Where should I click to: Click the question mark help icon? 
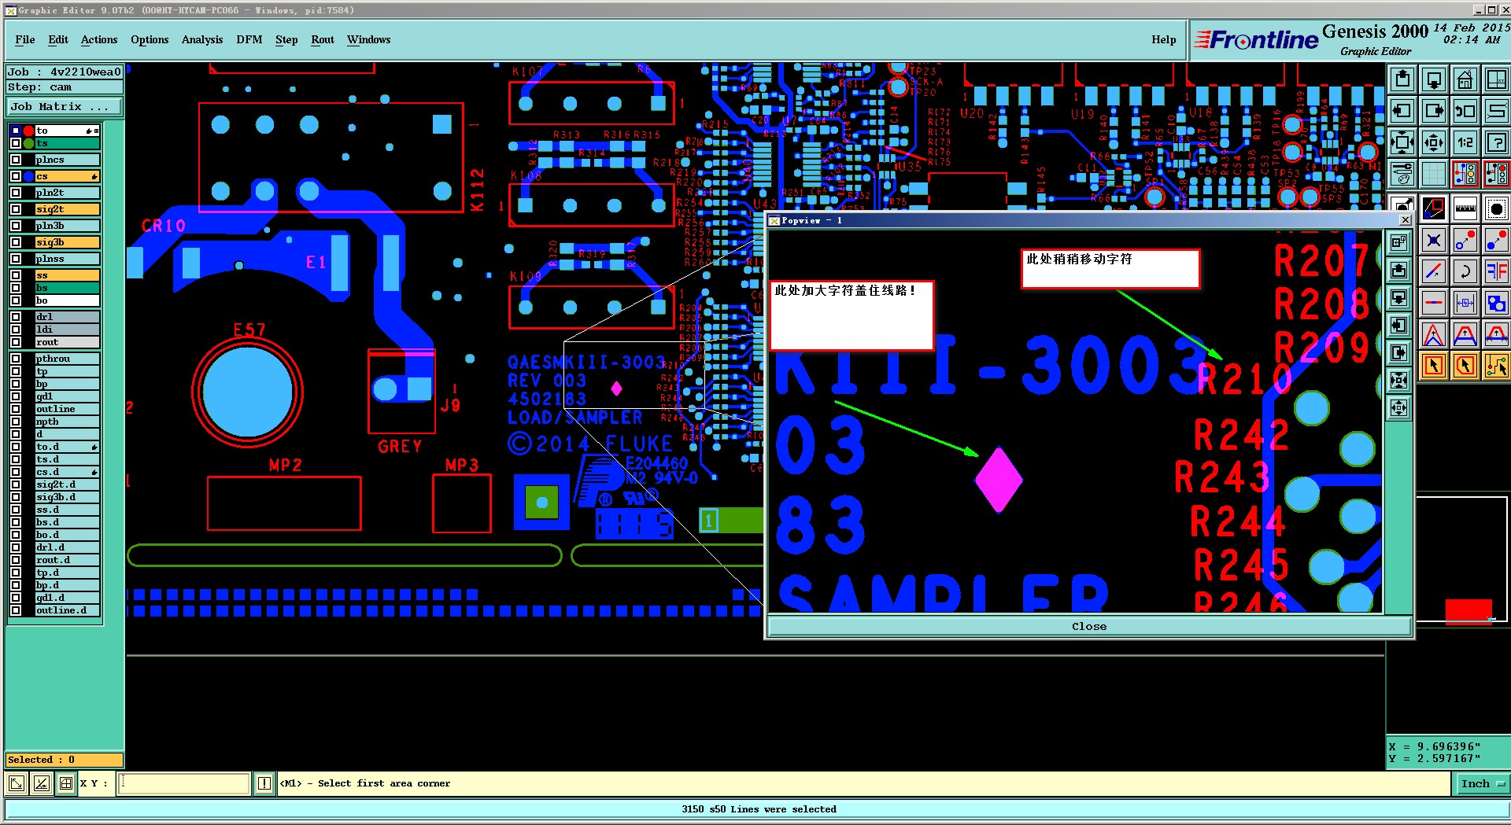pyautogui.click(x=1496, y=142)
